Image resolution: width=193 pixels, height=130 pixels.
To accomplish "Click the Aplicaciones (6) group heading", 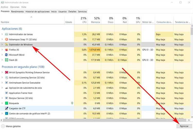I will coord(12,29).
